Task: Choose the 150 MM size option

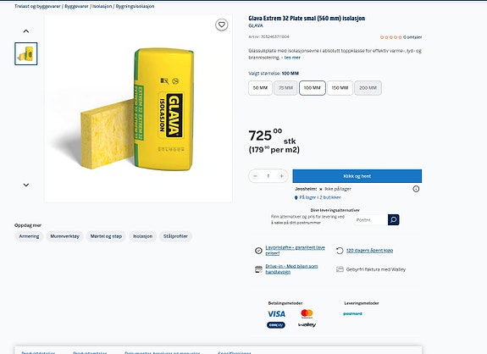Action: point(340,88)
